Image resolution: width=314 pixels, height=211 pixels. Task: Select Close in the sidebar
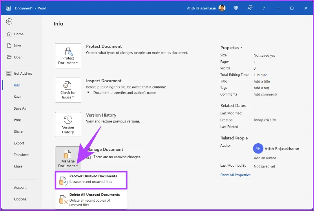pyautogui.click(x=18, y=166)
